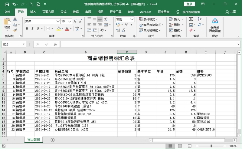Select the 导出数据 sheet tab
Image resolution: width=242 pixels, height=149 pixels.
click(x=34, y=140)
